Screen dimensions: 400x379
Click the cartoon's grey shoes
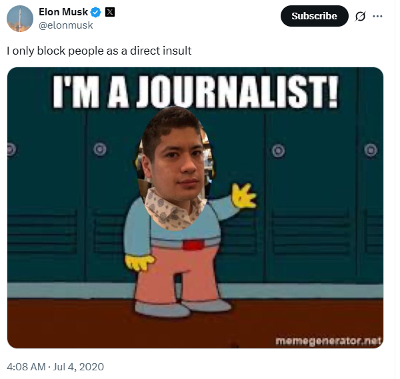point(181,308)
